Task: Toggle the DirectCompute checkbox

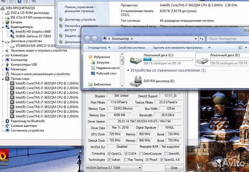Action: pyautogui.click(x=141, y=153)
